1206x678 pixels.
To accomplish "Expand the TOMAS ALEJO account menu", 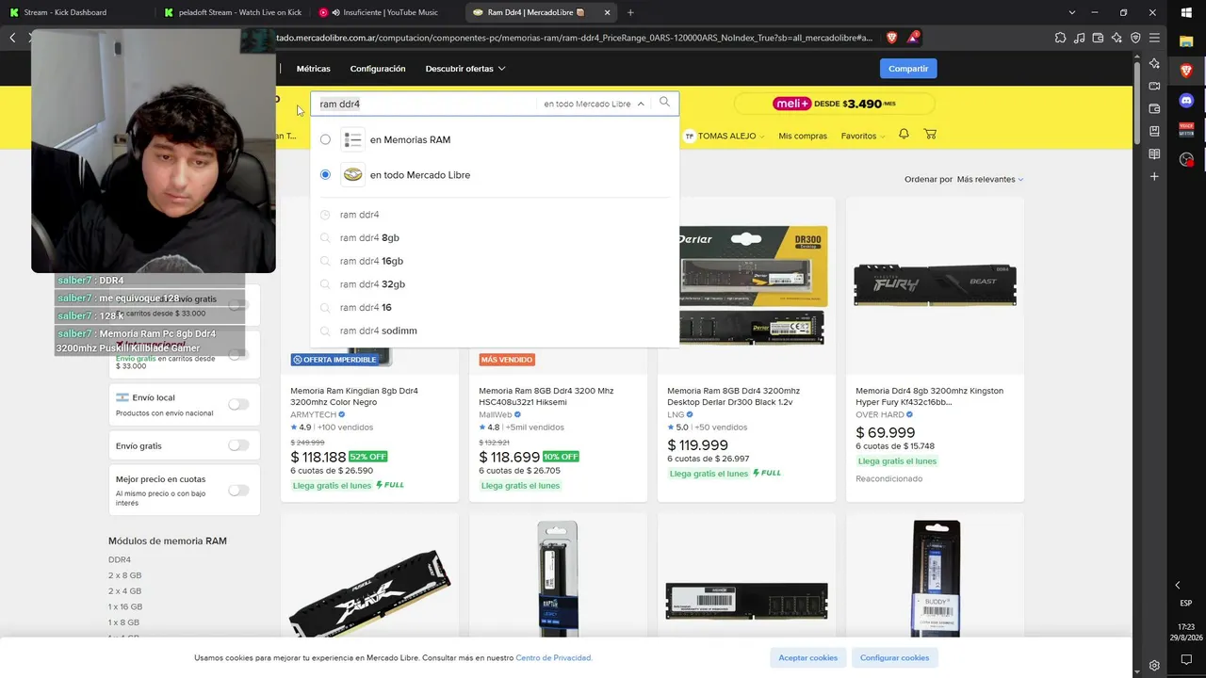I will (x=724, y=136).
